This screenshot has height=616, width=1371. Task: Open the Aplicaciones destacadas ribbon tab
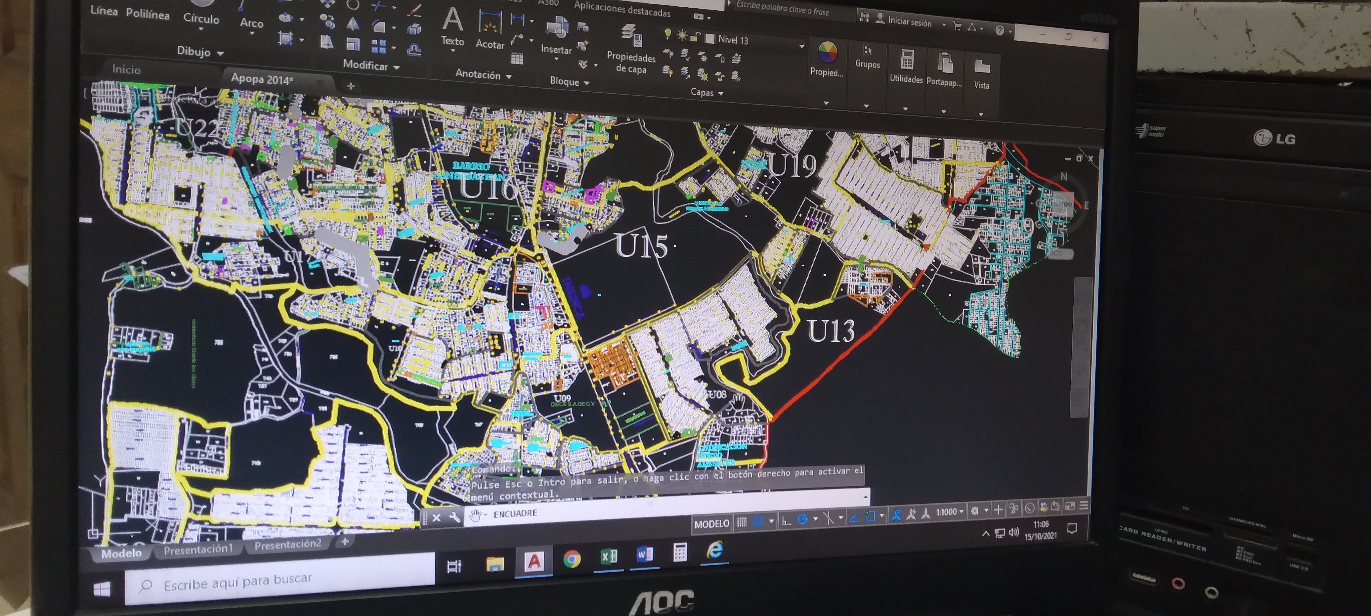pos(622,8)
